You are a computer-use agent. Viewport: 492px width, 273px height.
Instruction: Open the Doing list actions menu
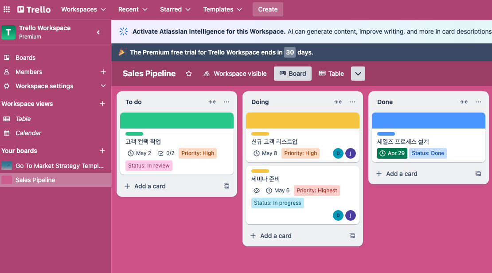(352, 102)
